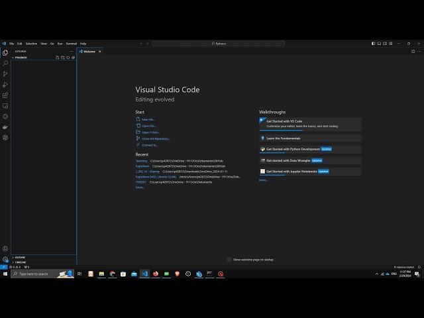The height and width of the screenshot is (318, 424).
Task: Click the Windows Start button
Action: (5, 274)
